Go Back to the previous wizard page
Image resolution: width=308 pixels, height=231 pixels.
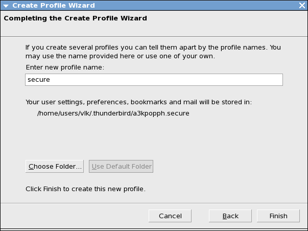pos(230,216)
